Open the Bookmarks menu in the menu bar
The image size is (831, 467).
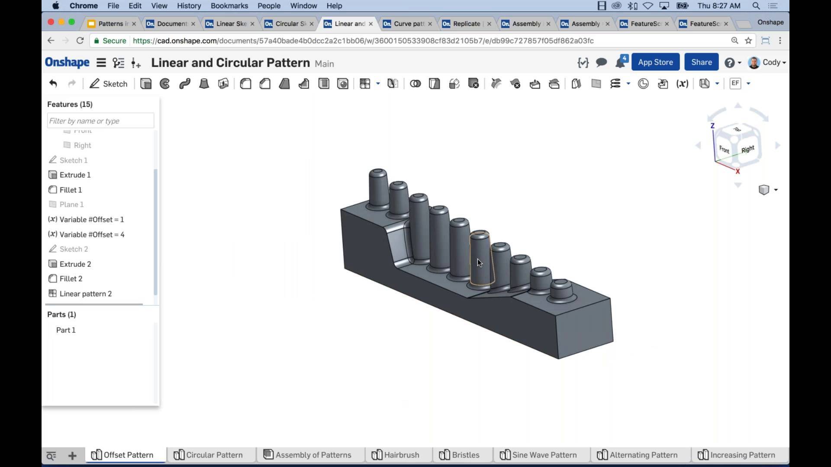click(229, 6)
